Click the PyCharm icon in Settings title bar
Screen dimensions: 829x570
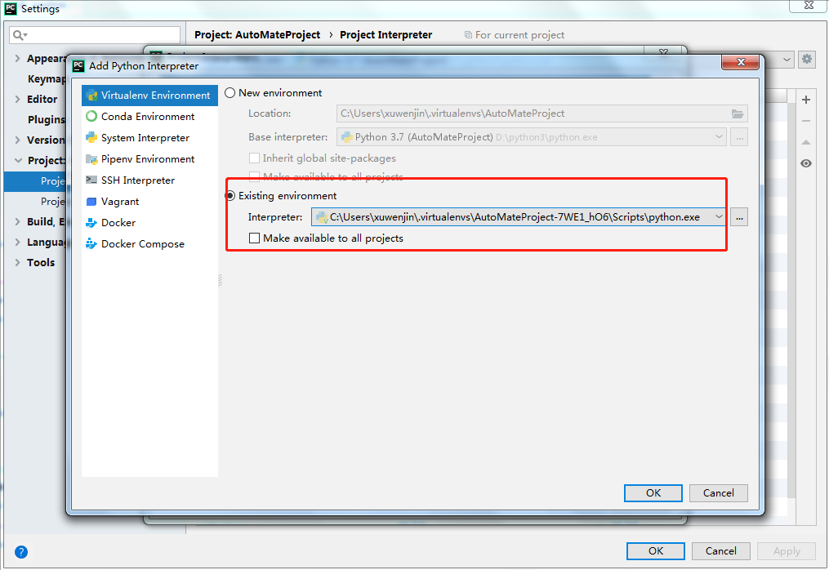click(x=11, y=8)
